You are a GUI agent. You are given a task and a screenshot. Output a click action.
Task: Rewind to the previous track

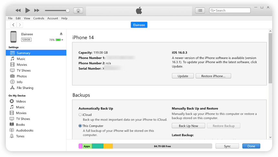click(18, 10)
